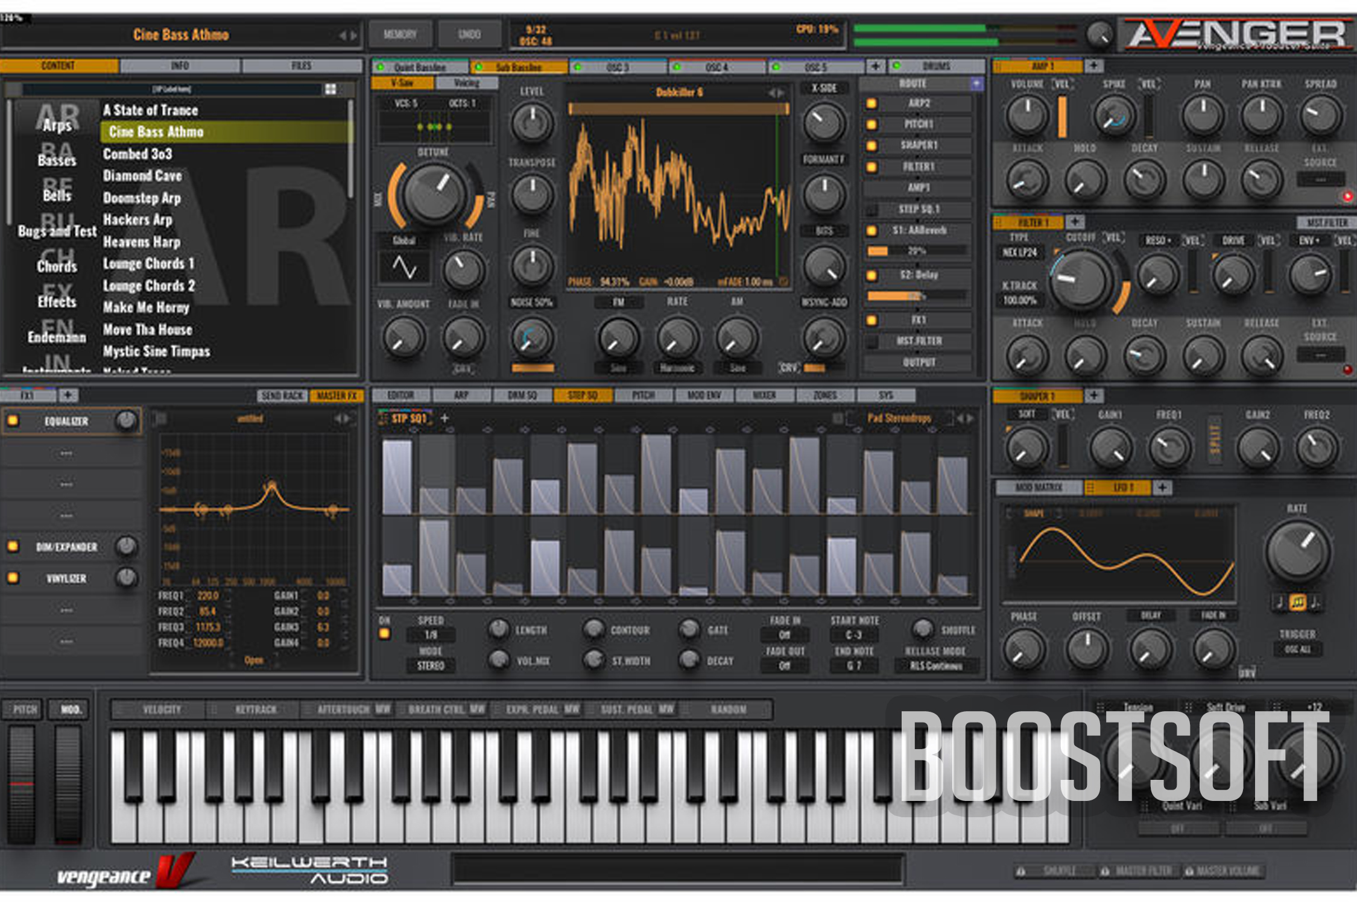Toggle ARP2 routing LED

pyautogui.click(x=871, y=104)
